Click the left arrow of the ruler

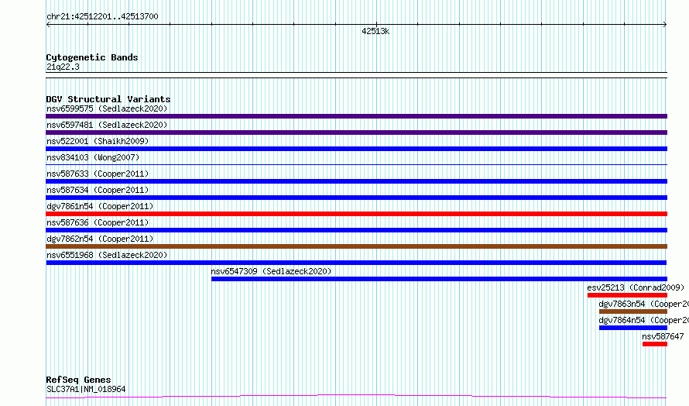48,25
